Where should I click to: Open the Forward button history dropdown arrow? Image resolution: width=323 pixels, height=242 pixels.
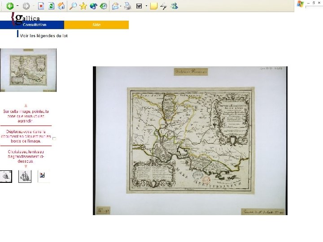tap(33, 6)
